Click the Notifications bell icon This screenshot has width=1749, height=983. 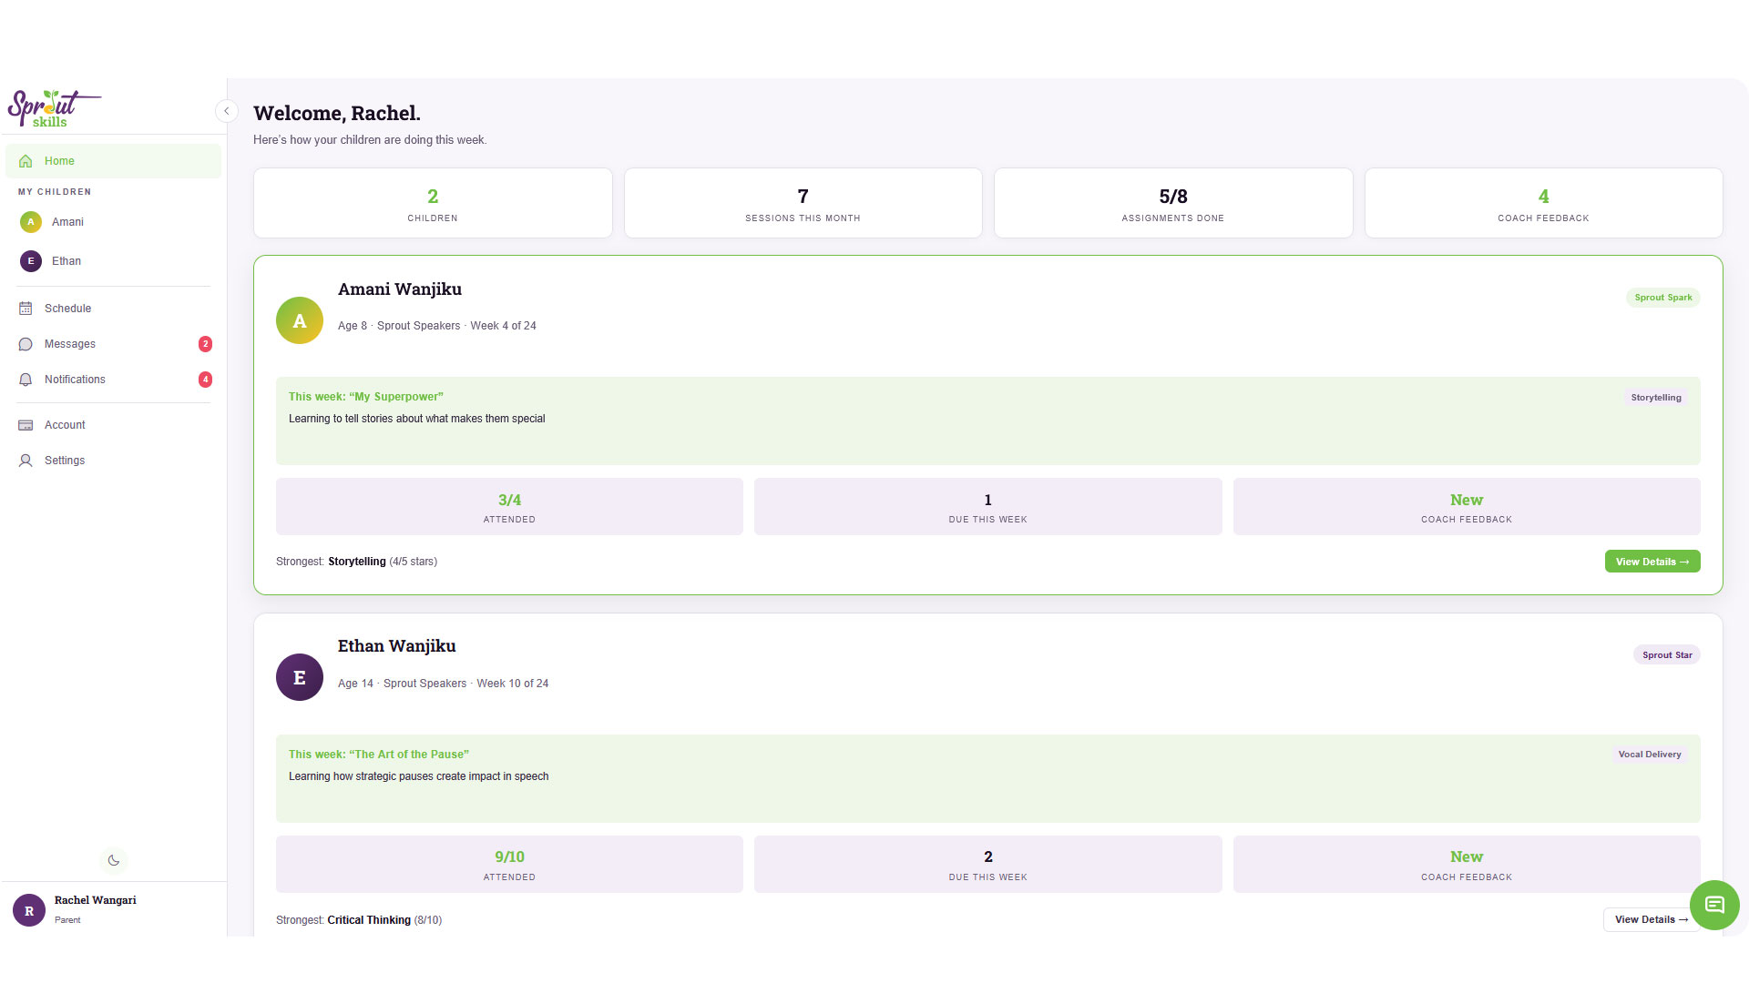tap(26, 380)
